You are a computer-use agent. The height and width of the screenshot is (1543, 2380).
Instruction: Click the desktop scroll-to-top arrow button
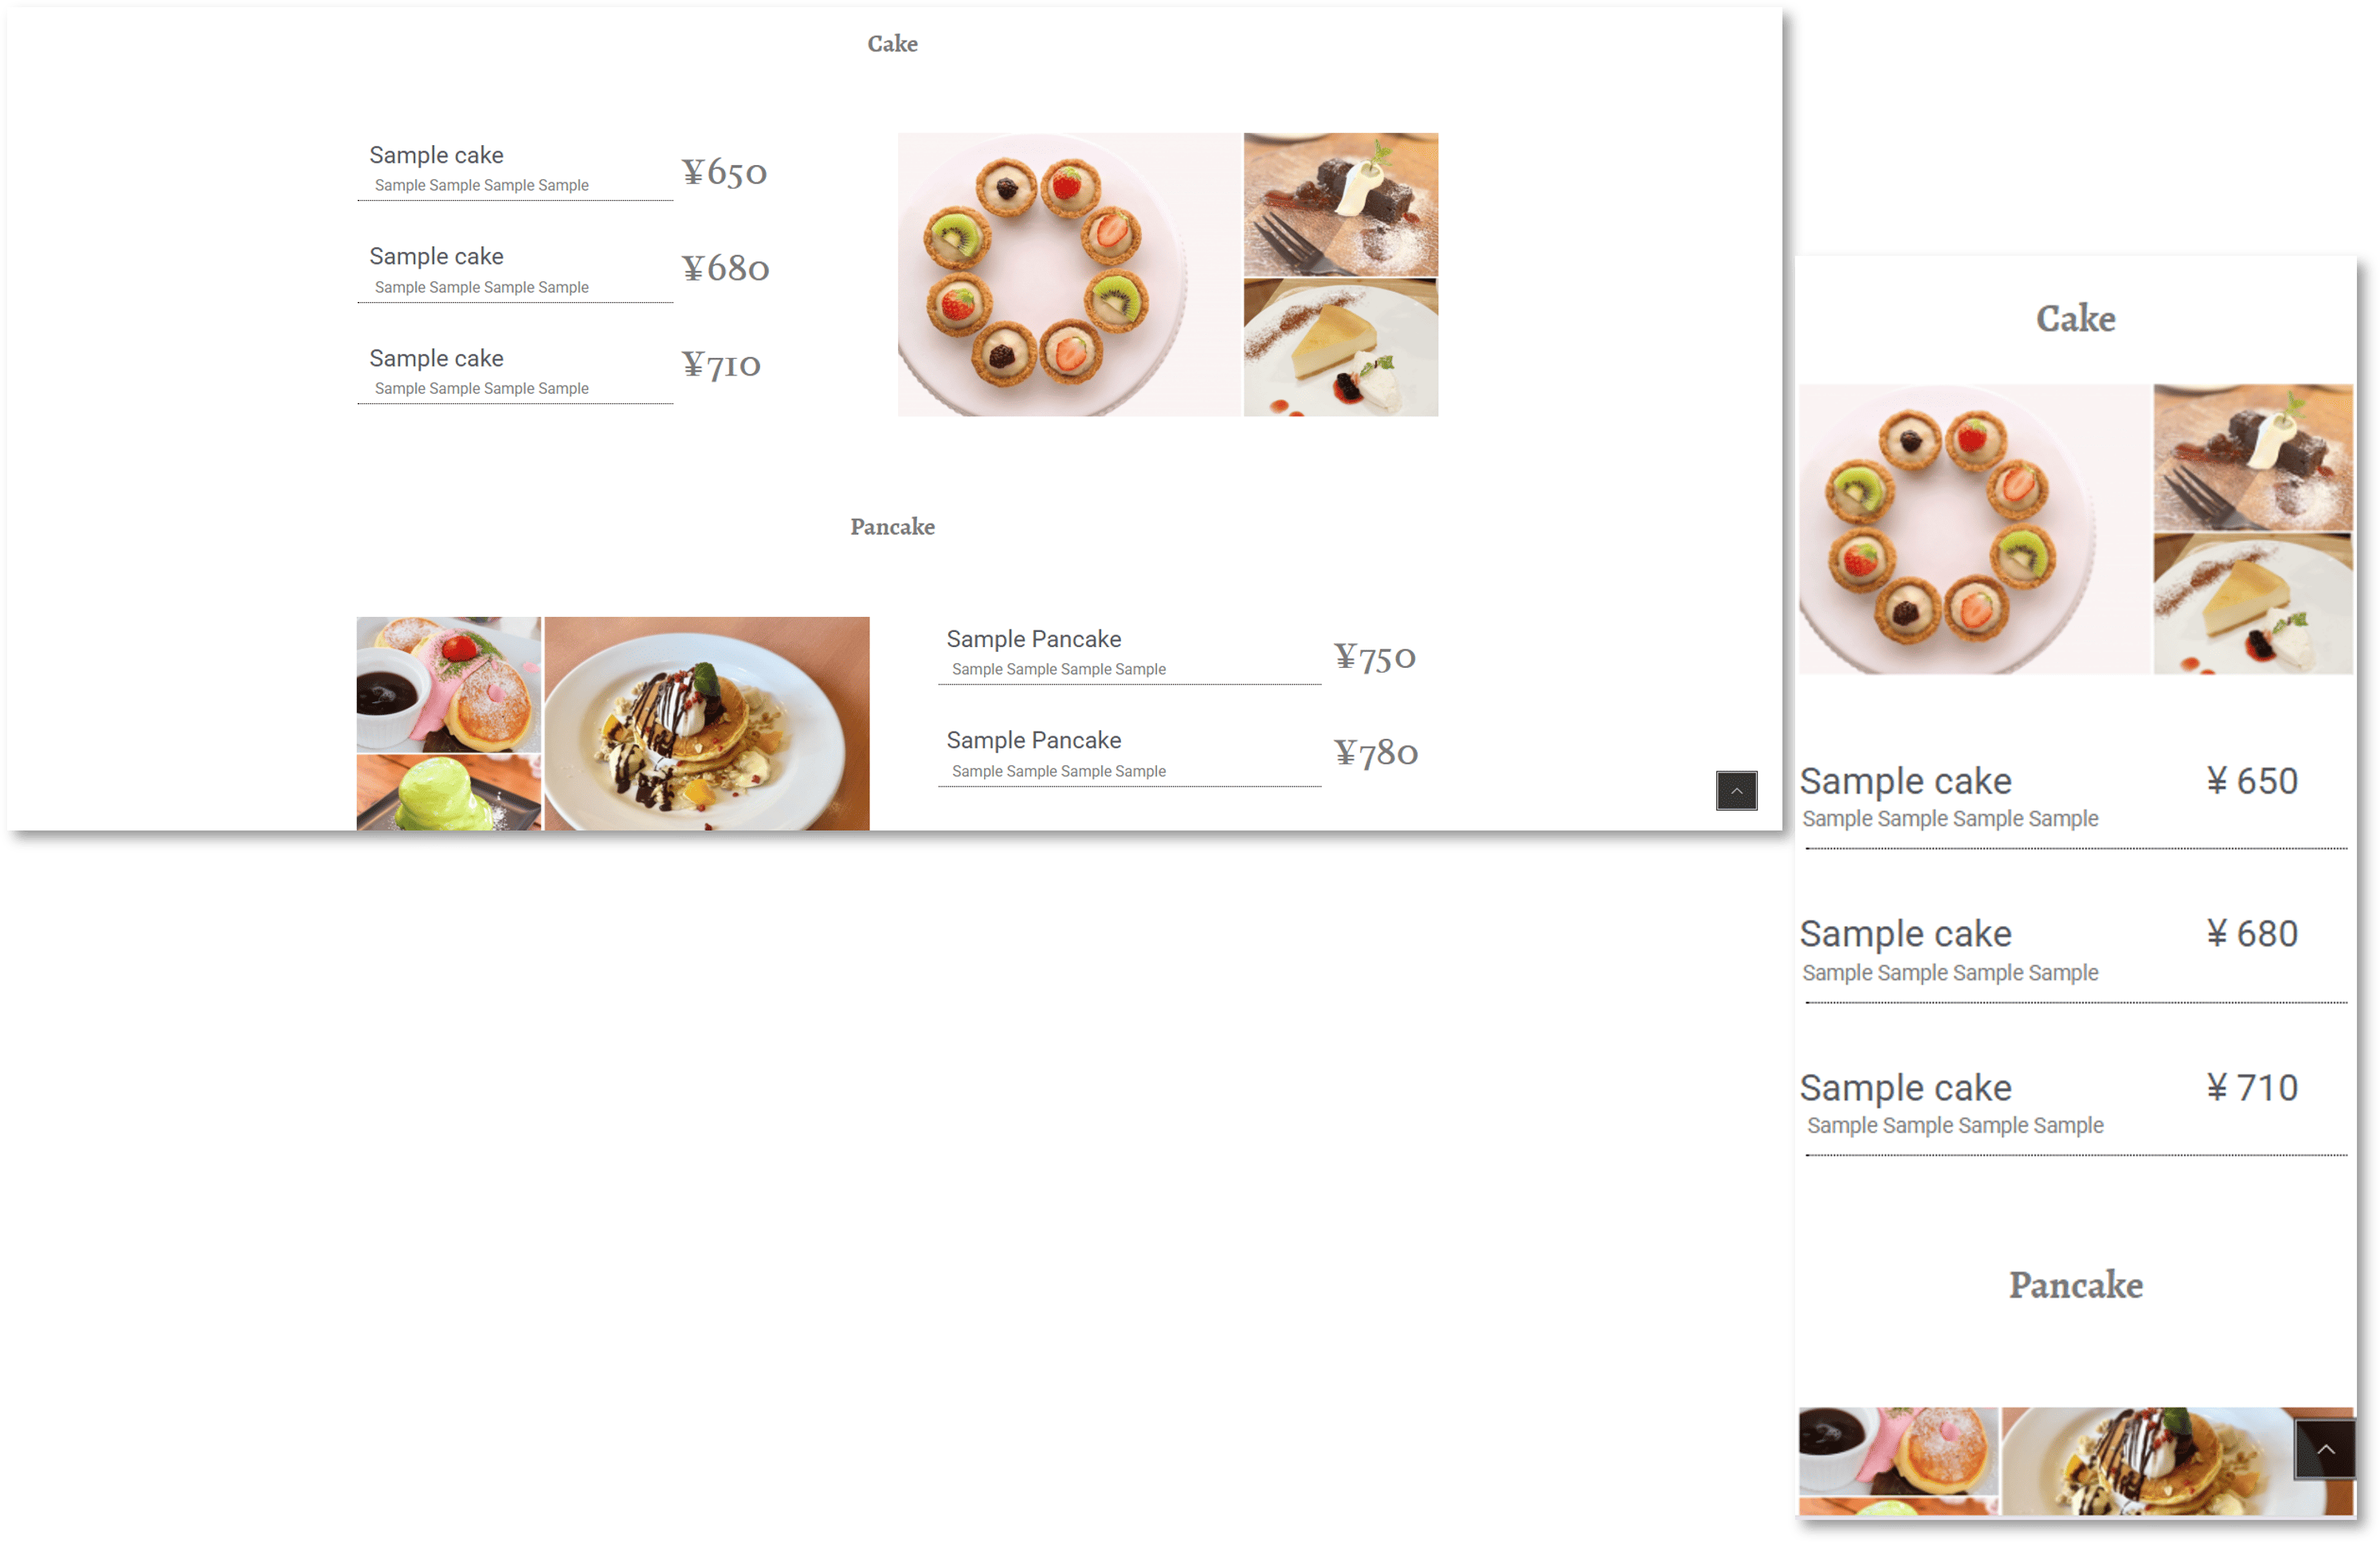click(1736, 790)
